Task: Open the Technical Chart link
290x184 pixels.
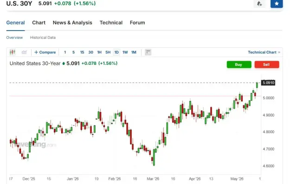Action: click(x=264, y=52)
